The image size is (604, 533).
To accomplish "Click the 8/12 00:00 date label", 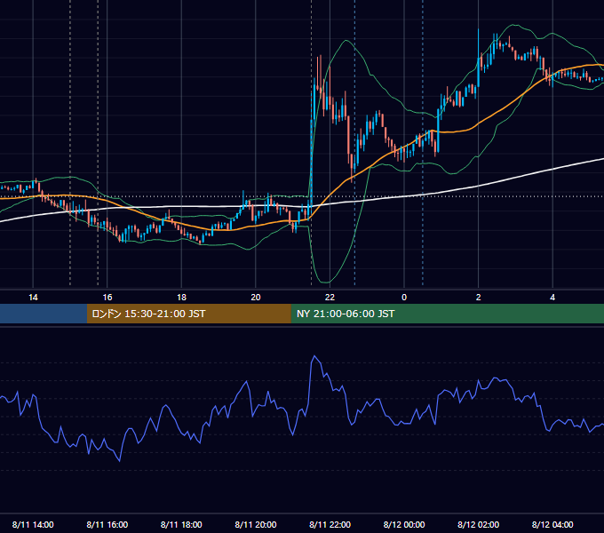I will click(404, 524).
